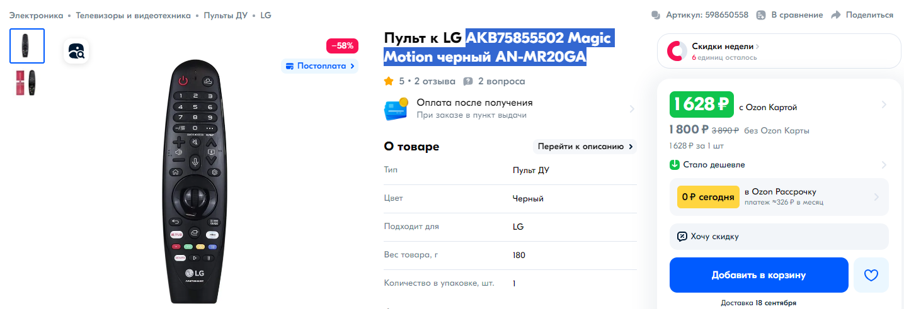Click the visual search icon on product image

[76, 51]
